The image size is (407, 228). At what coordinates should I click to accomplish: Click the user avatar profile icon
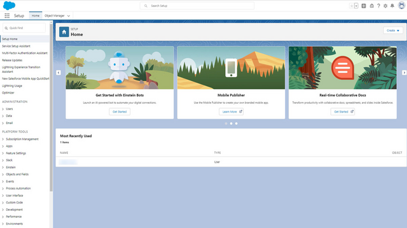click(x=401, y=6)
